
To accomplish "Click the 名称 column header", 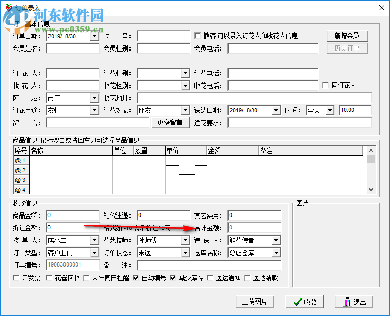I will [x=71, y=151].
